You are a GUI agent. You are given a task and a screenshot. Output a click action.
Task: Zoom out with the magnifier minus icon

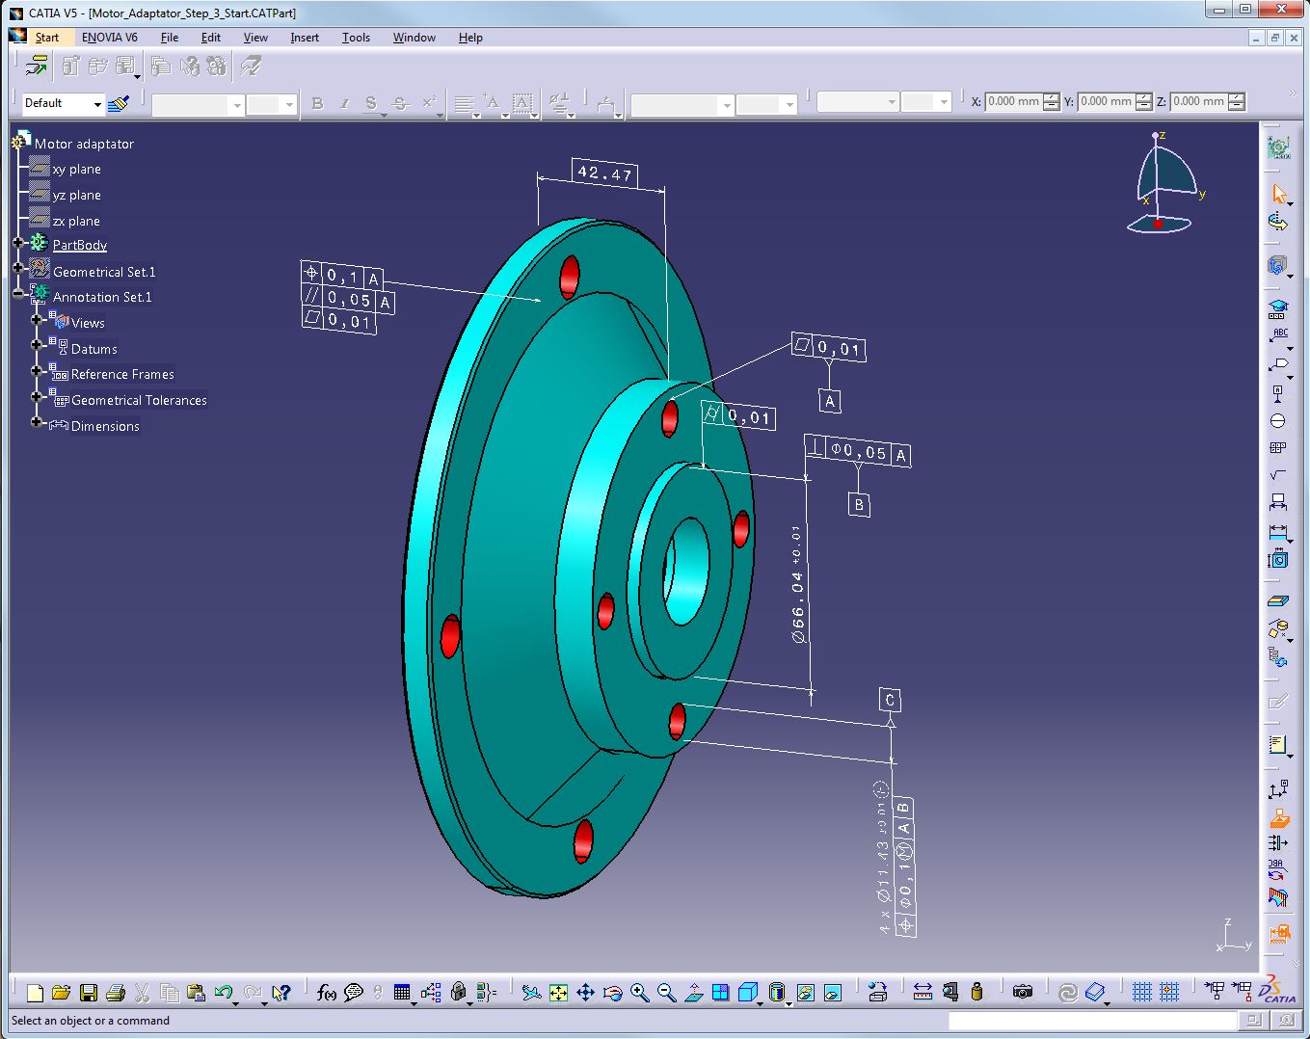(x=666, y=993)
